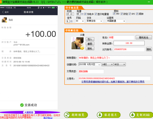Click the 大图预览 large preview button
153x119 pixels.
[x=29, y=112]
